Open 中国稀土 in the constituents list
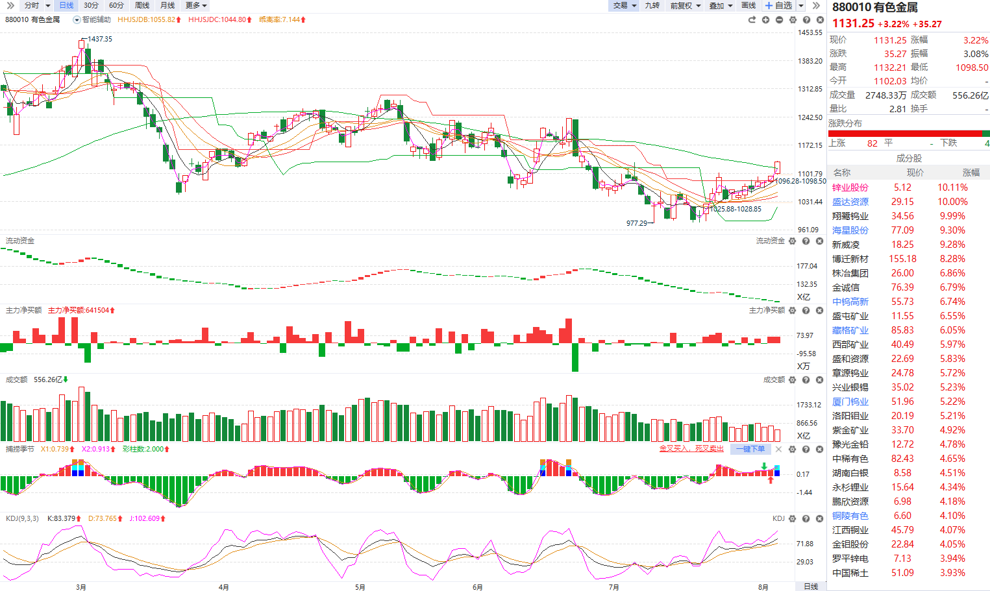Screen dimensions: 990x591 [850, 573]
